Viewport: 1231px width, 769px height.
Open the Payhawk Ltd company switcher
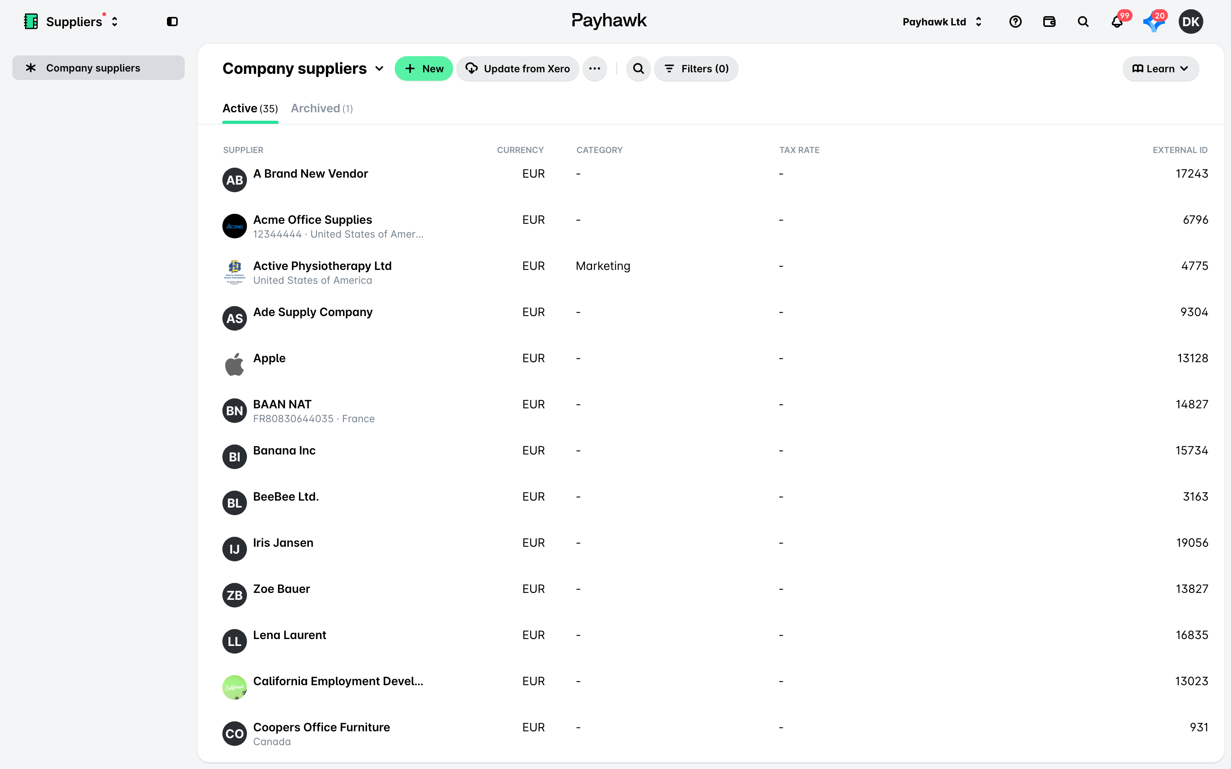(x=942, y=22)
